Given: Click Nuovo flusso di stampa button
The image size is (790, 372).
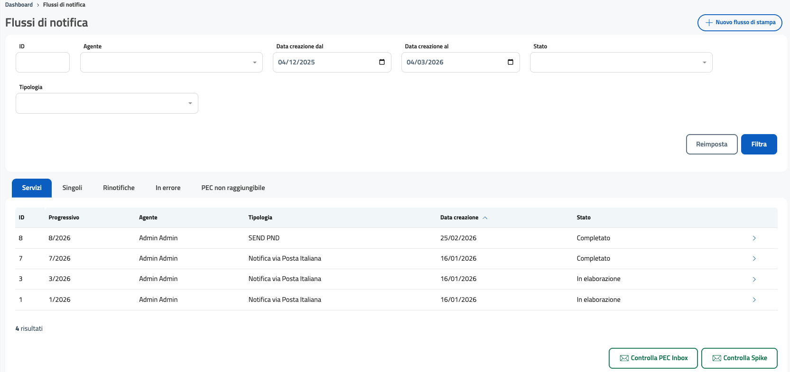Looking at the screenshot, I should [x=739, y=23].
